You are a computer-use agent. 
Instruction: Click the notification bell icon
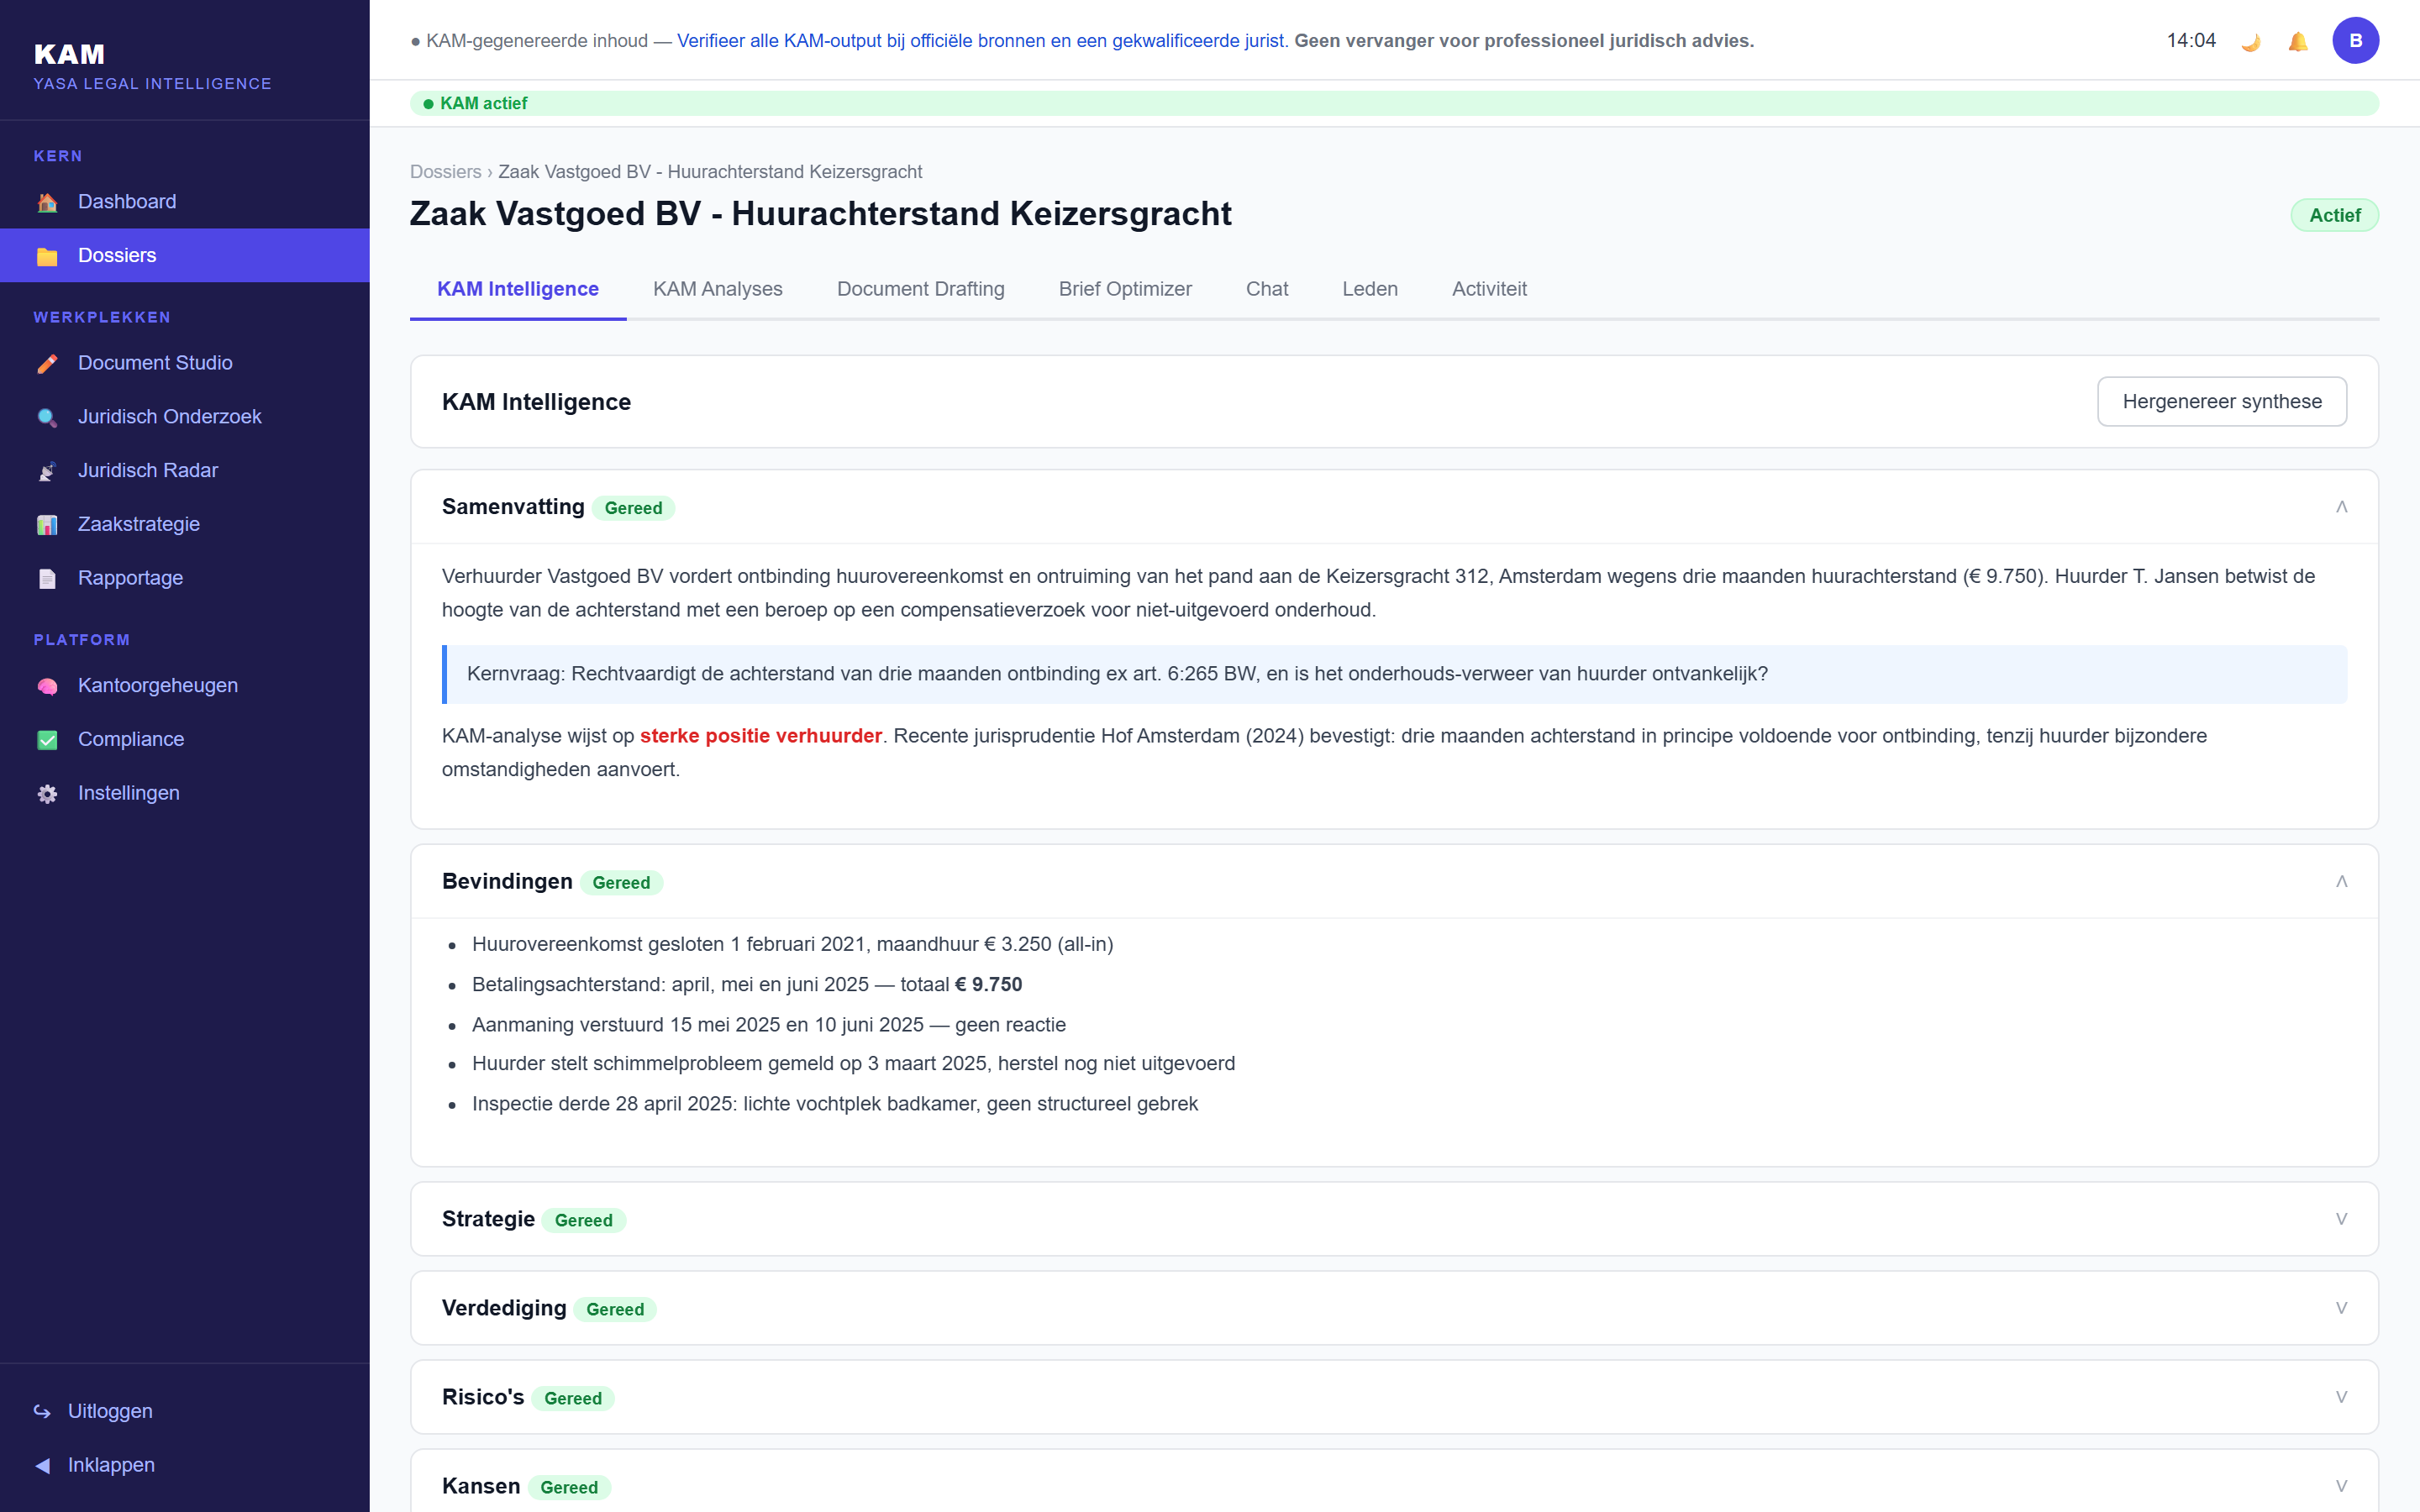(2298, 41)
